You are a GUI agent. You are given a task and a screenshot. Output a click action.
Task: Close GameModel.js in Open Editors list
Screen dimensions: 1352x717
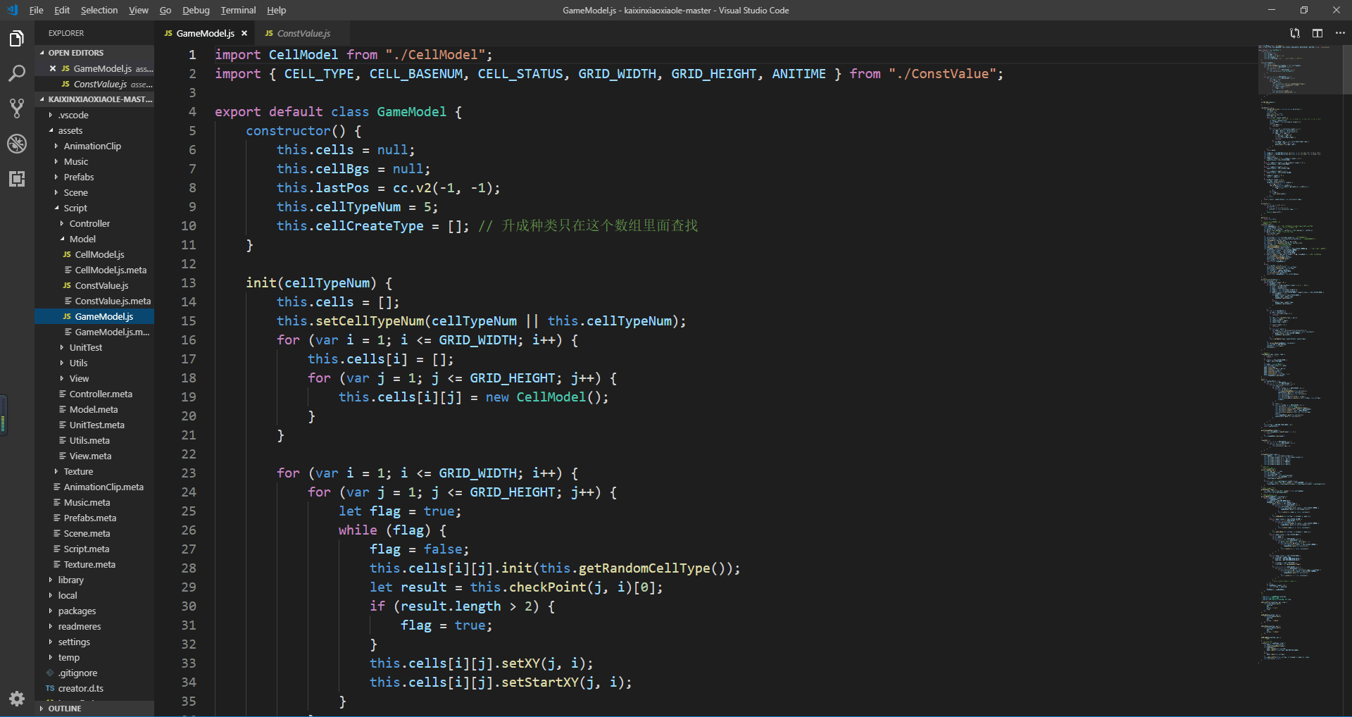coord(53,68)
